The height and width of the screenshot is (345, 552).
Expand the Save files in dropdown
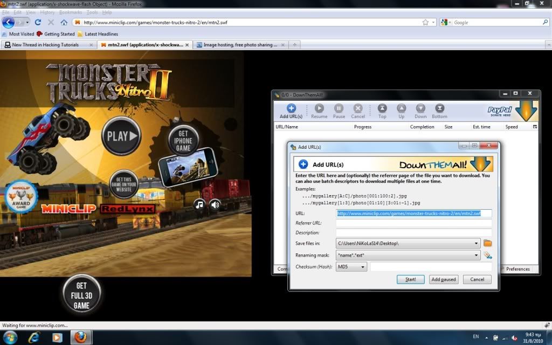[x=476, y=243]
